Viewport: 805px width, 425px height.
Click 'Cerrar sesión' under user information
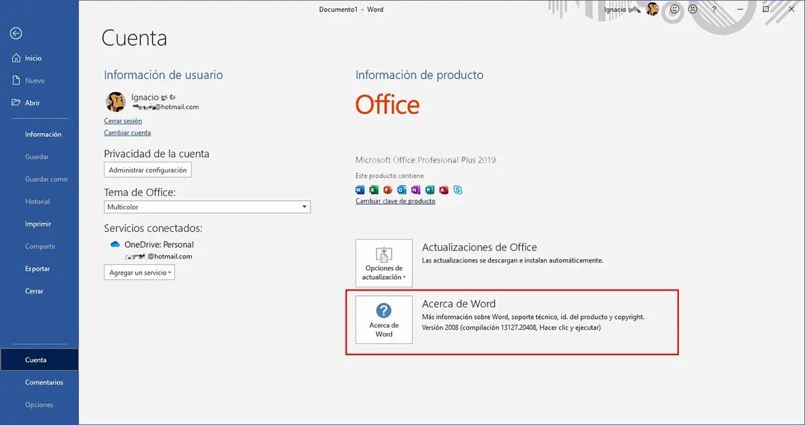click(x=123, y=120)
